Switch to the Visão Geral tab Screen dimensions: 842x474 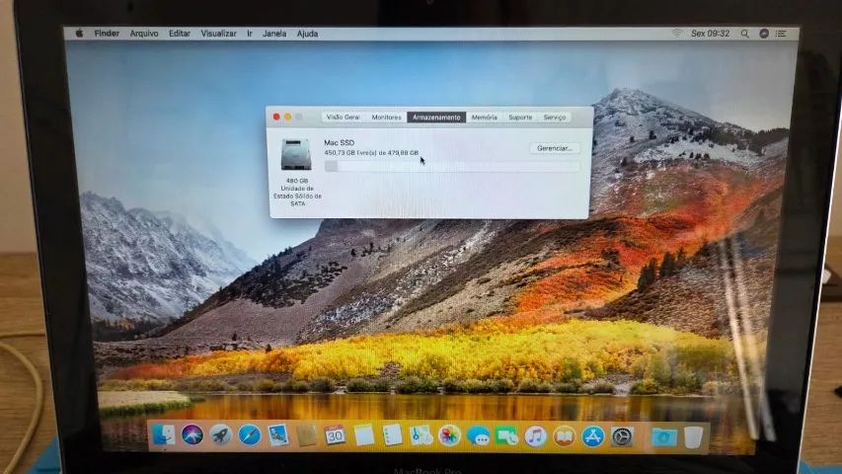(x=344, y=118)
